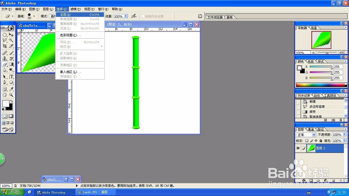The width and height of the screenshot is (349, 196).
Task: Open History panel flyout menu arrow
Action: coord(346,95)
